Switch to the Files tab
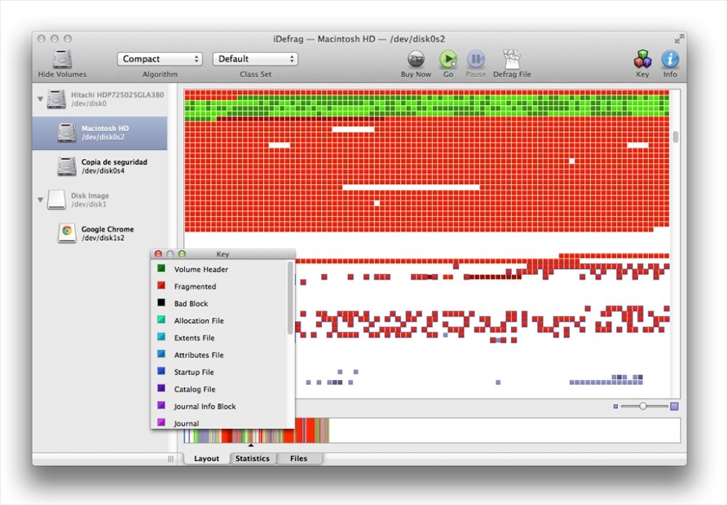The image size is (727, 505). coord(298,458)
